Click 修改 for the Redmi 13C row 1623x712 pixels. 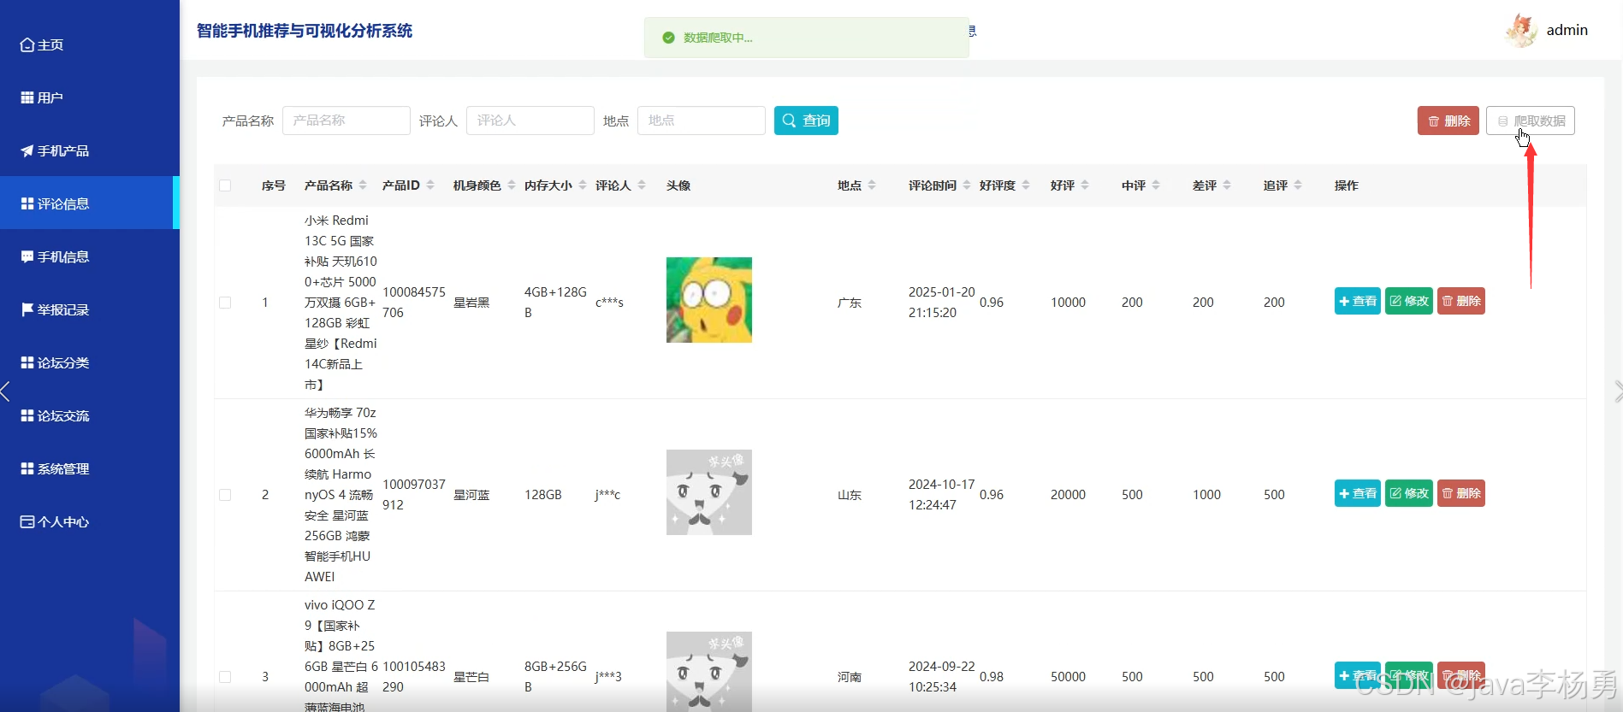[x=1409, y=301]
